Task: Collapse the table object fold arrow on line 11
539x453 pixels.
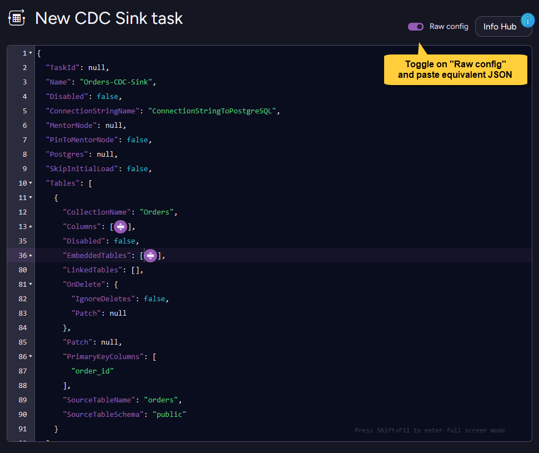Action: (x=31, y=197)
